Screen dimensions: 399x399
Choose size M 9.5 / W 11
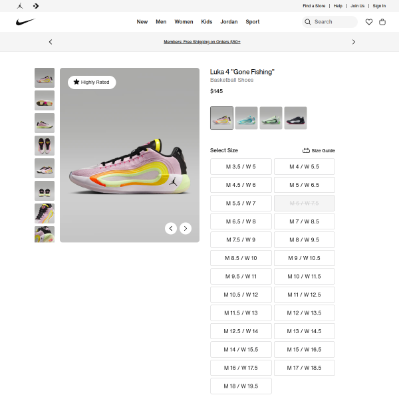click(241, 277)
